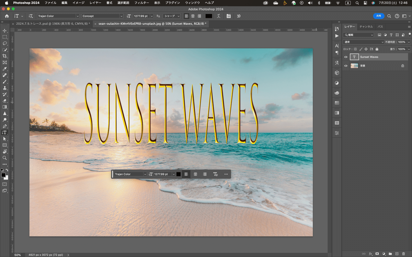This screenshot has width=412, height=257.
Task: Open more options in floating text bar
Action: click(226, 174)
